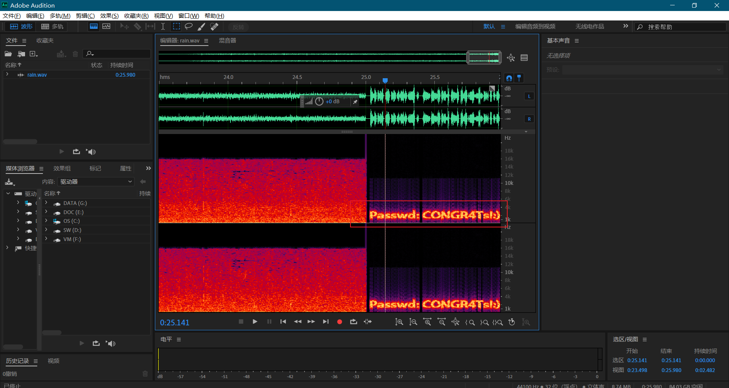This screenshot has width=729, height=388.
Task: Select the Spot Healing Brush tool
Action: coord(214,27)
